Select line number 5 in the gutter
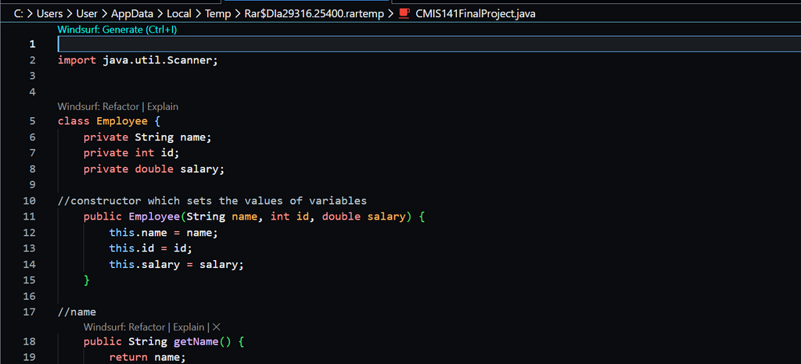 coord(32,121)
